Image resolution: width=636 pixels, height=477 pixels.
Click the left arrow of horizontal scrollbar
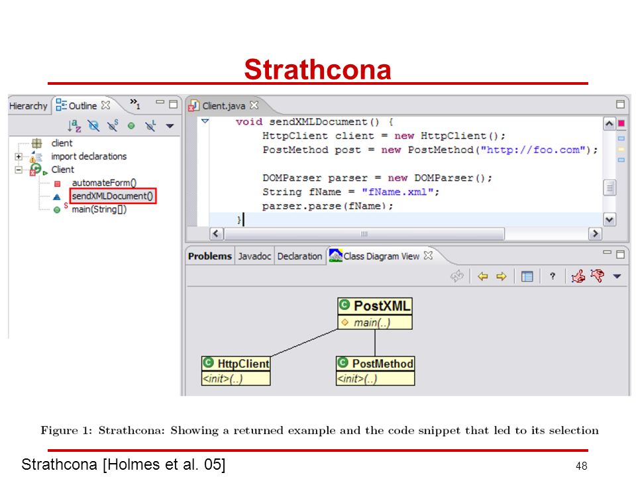tap(216, 234)
